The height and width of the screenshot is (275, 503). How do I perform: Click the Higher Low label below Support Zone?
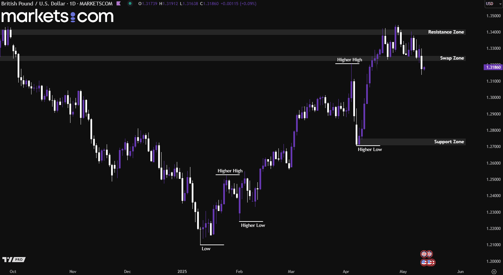click(370, 149)
